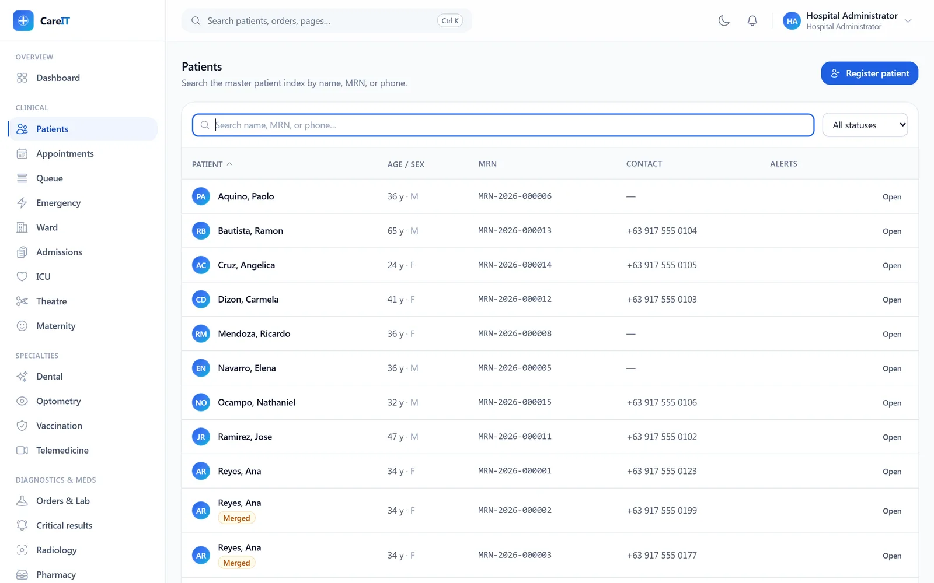Click the CareIT logo icon
This screenshot has width=934, height=583.
click(23, 20)
